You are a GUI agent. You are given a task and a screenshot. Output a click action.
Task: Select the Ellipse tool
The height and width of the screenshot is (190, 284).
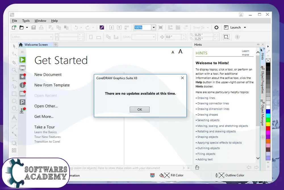[14, 101]
